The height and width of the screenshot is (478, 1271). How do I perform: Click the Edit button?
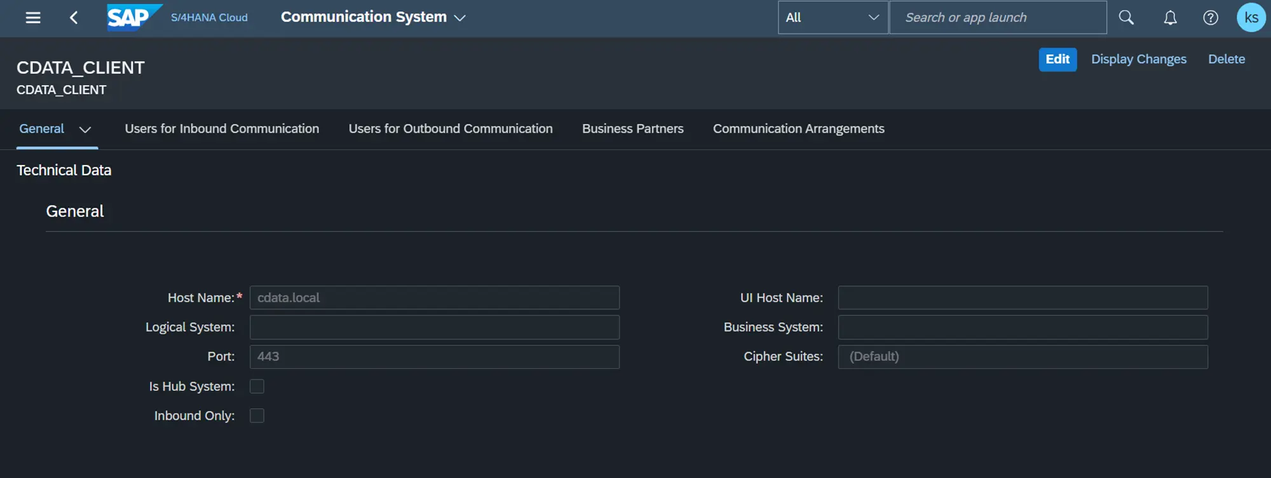point(1057,60)
